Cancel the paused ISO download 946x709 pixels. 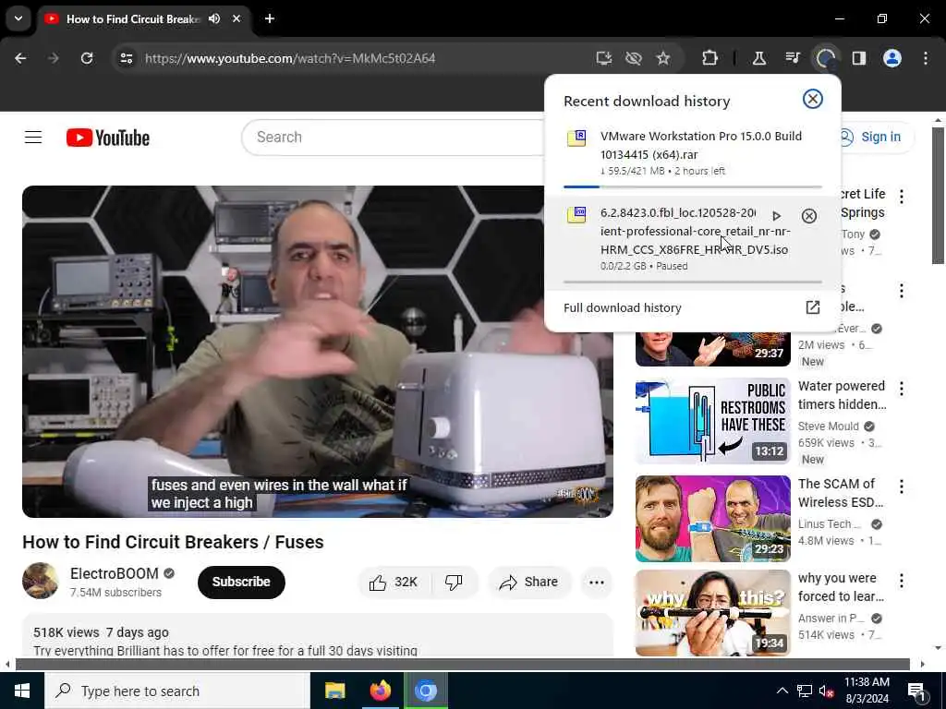click(809, 216)
